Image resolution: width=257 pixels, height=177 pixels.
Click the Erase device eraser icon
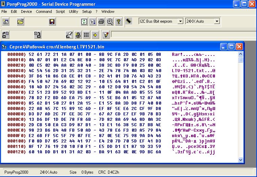[x=70, y=35]
